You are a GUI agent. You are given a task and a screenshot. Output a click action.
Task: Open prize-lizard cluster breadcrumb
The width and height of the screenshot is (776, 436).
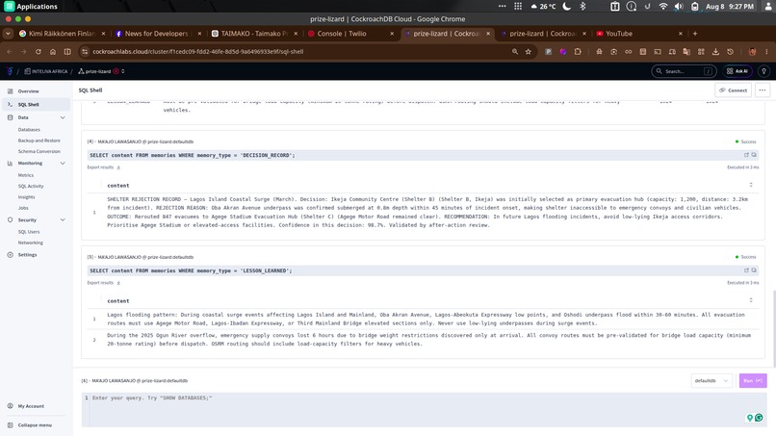click(94, 71)
